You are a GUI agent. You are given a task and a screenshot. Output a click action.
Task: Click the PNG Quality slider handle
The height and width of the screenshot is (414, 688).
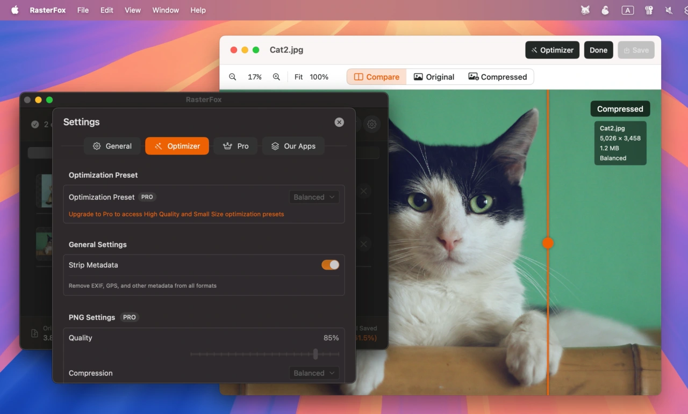[316, 354]
